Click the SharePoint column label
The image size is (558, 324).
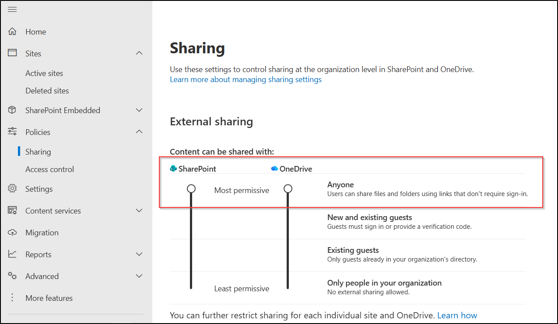(x=197, y=169)
